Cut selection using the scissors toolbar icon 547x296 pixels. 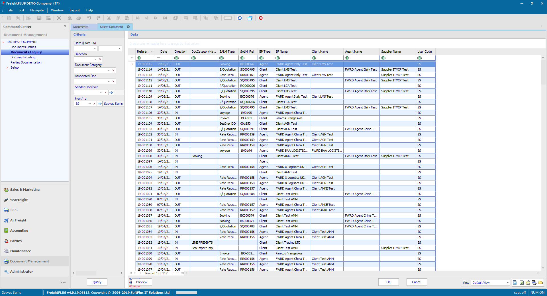click(x=109, y=18)
